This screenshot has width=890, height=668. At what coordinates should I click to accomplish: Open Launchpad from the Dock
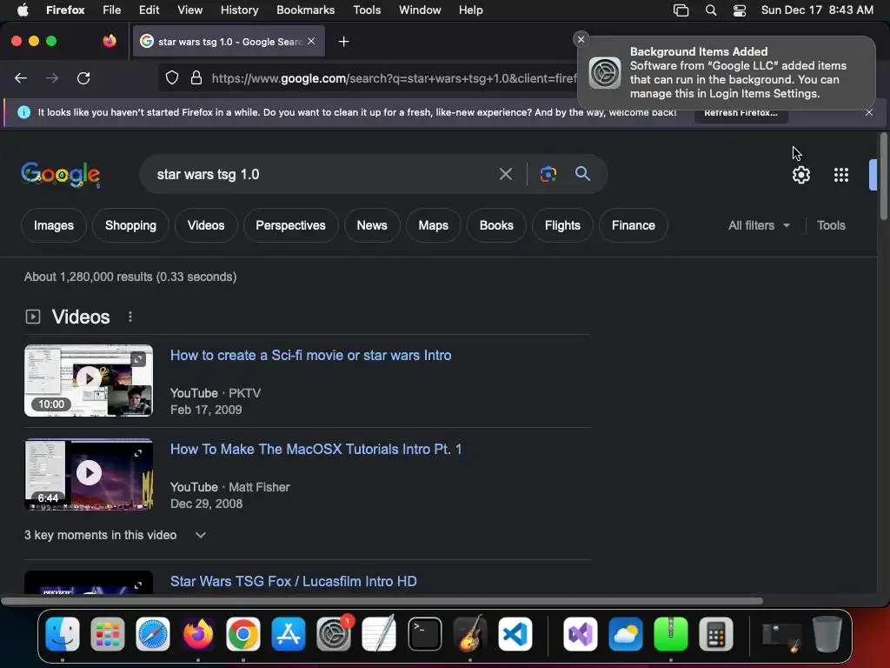(107, 634)
